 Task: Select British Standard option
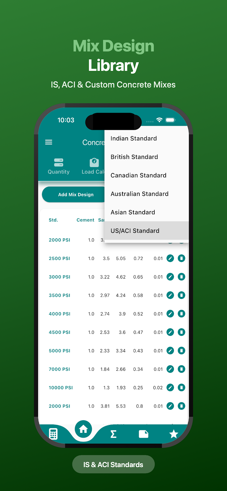click(134, 157)
